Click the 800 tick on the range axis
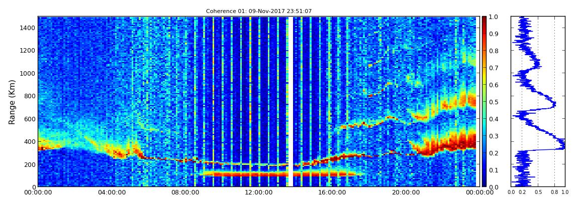 [30, 96]
